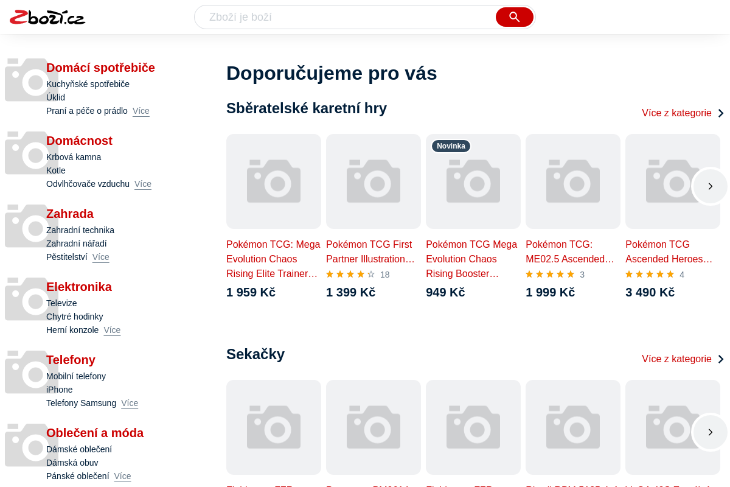Go to Herní konzole subcategory
Image resolution: width=730 pixels, height=487 pixels.
(x=72, y=330)
